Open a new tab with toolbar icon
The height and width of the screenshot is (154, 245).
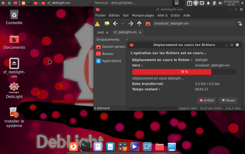click(x=107, y=24)
